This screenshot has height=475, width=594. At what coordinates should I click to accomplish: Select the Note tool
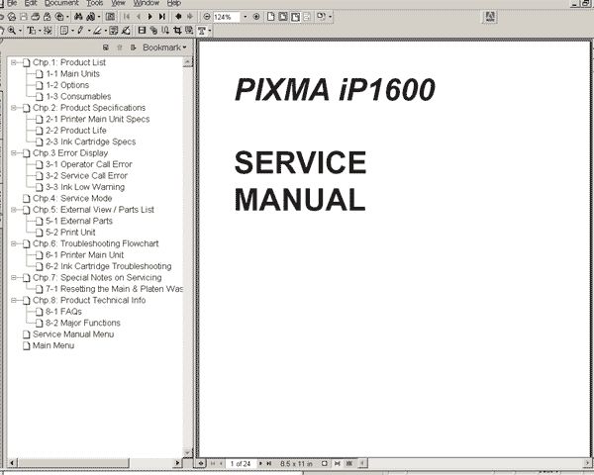coord(64,31)
